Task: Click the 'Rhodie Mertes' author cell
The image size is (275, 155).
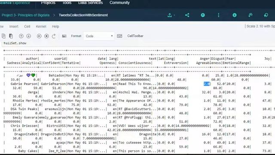Action: click(25, 101)
